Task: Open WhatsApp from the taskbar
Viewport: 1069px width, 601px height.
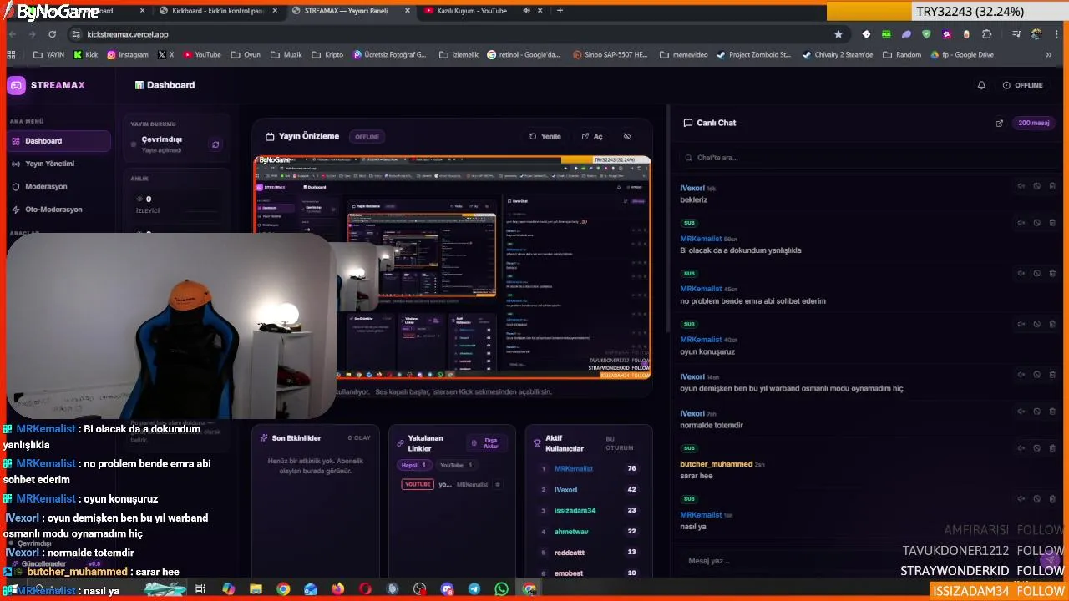Action: pyautogui.click(x=501, y=589)
